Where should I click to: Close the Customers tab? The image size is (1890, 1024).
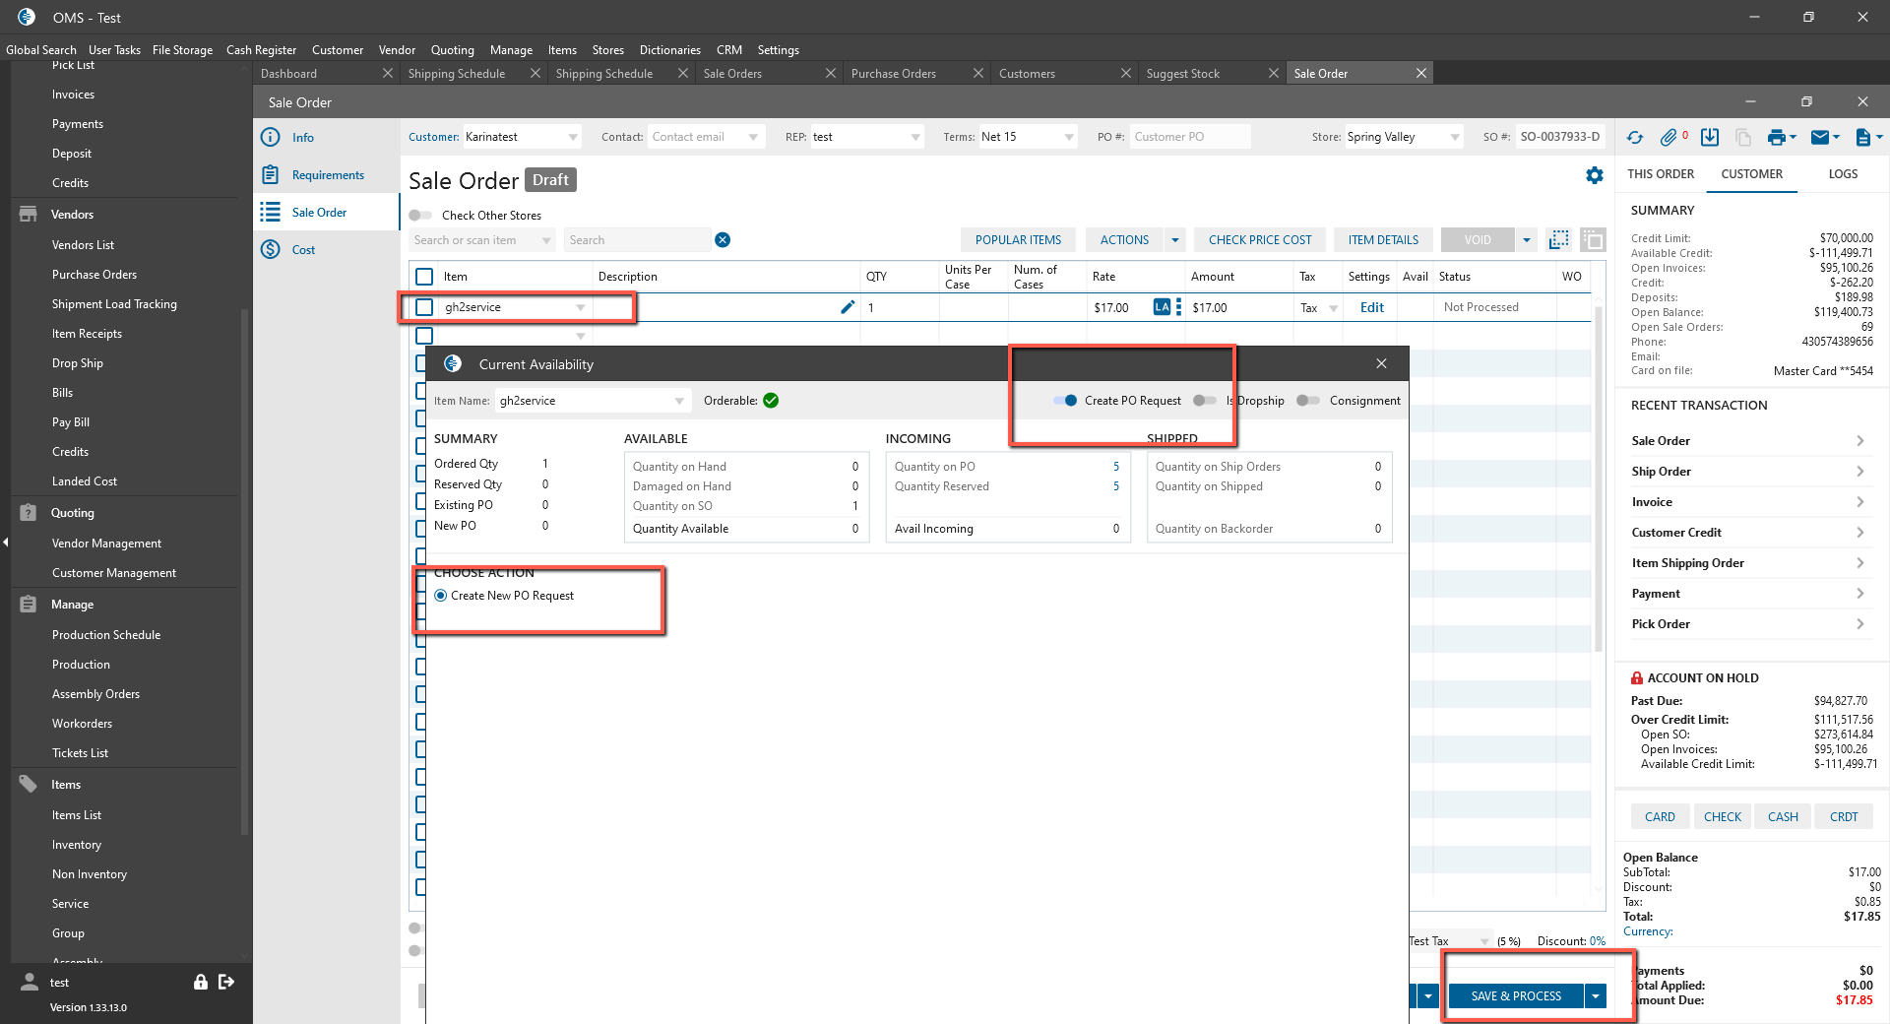[1126, 74]
